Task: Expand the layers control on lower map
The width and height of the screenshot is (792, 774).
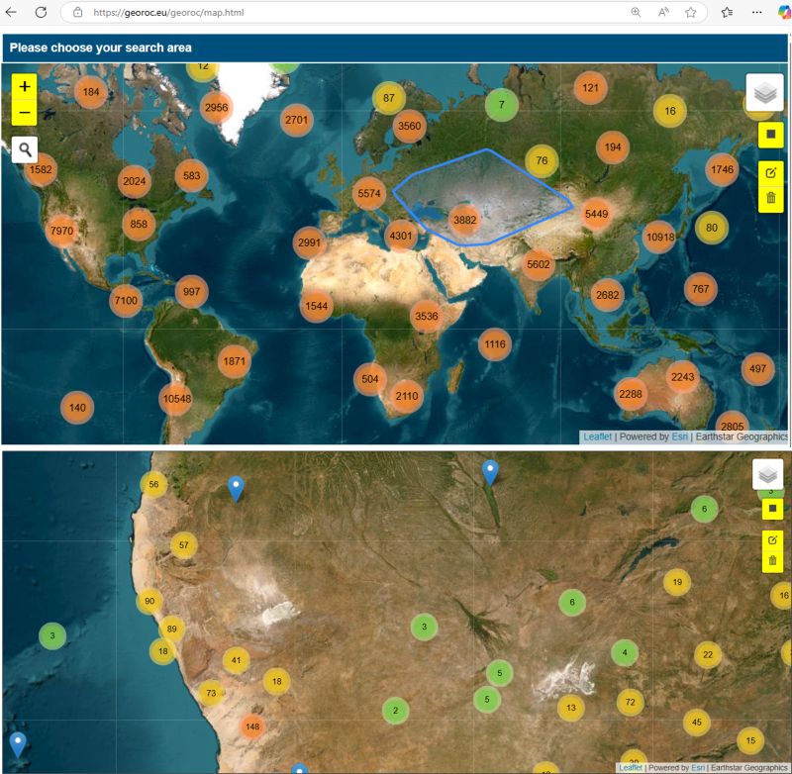Action: coord(767,475)
